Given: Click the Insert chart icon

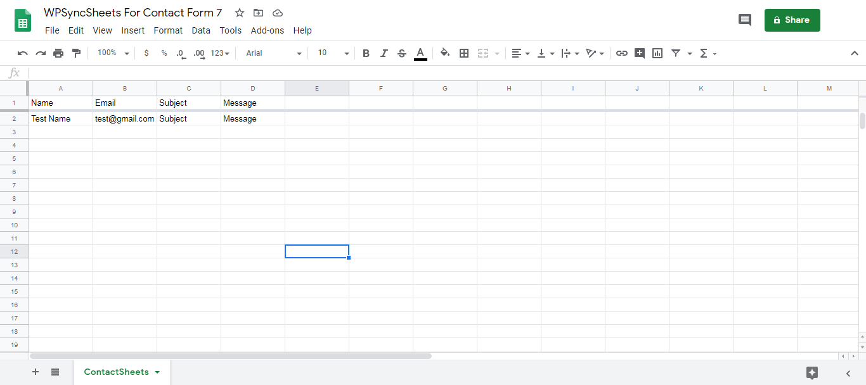Looking at the screenshot, I should point(657,53).
